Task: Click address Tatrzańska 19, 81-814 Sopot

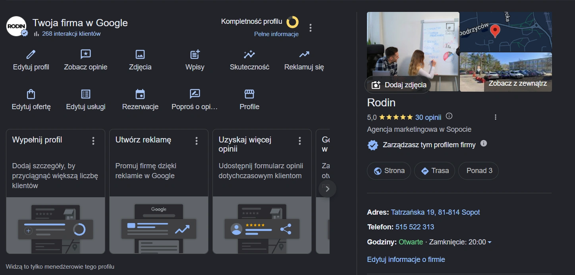Action: (436, 212)
